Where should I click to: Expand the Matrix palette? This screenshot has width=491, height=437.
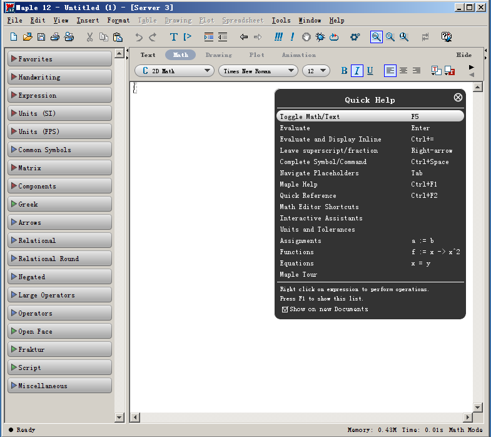[x=59, y=168]
